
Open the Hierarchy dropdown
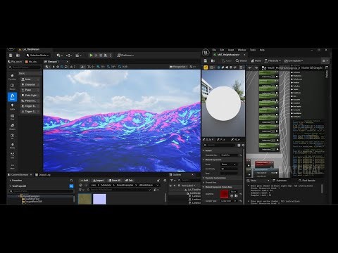pyautogui.click(x=273, y=60)
